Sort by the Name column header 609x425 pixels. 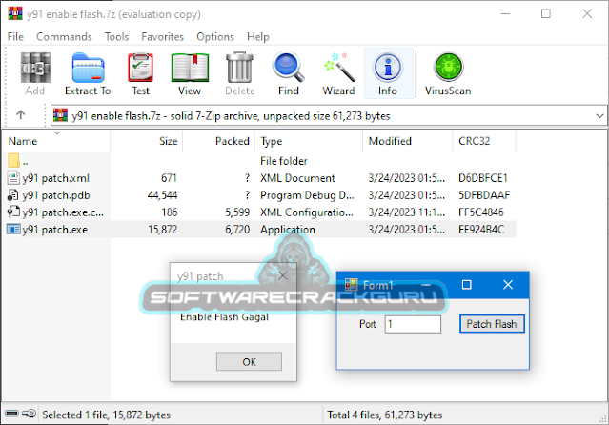click(x=56, y=141)
